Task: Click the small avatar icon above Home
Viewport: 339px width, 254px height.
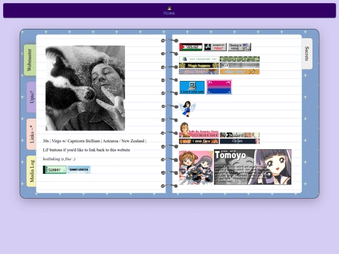Action: 169,8
